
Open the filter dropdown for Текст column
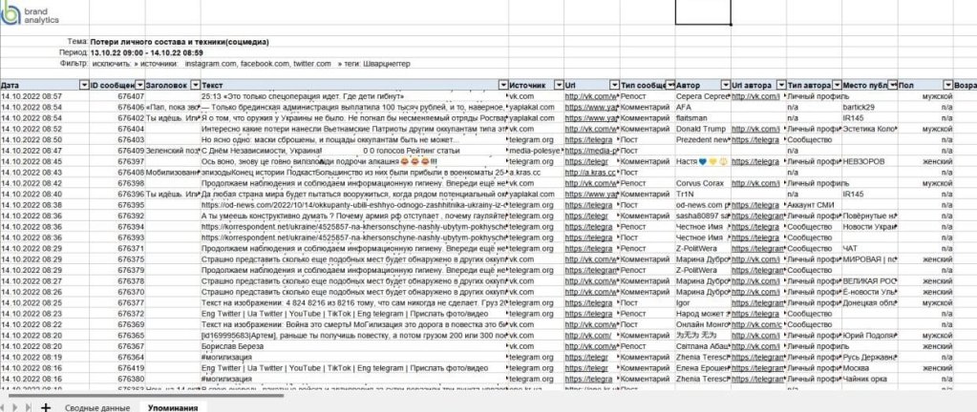point(501,85)
